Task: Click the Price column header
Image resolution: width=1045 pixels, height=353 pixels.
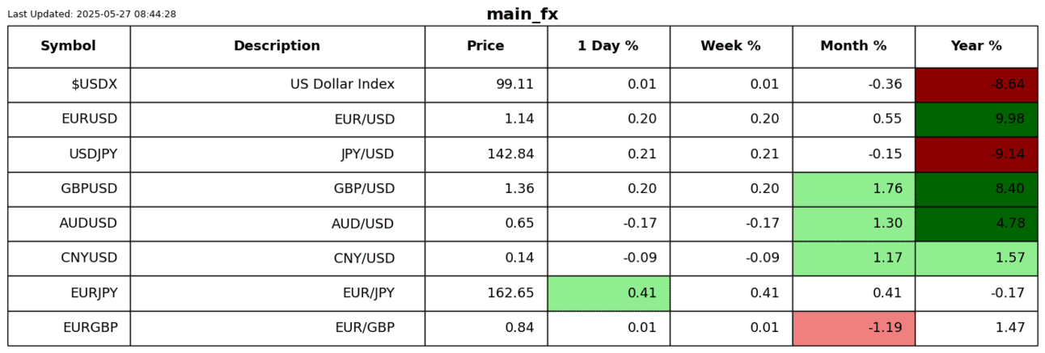Action: 485,46
